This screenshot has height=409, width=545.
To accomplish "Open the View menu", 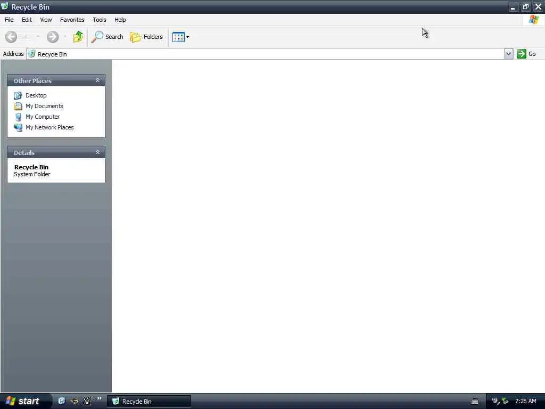I will (x=46, y=20).
